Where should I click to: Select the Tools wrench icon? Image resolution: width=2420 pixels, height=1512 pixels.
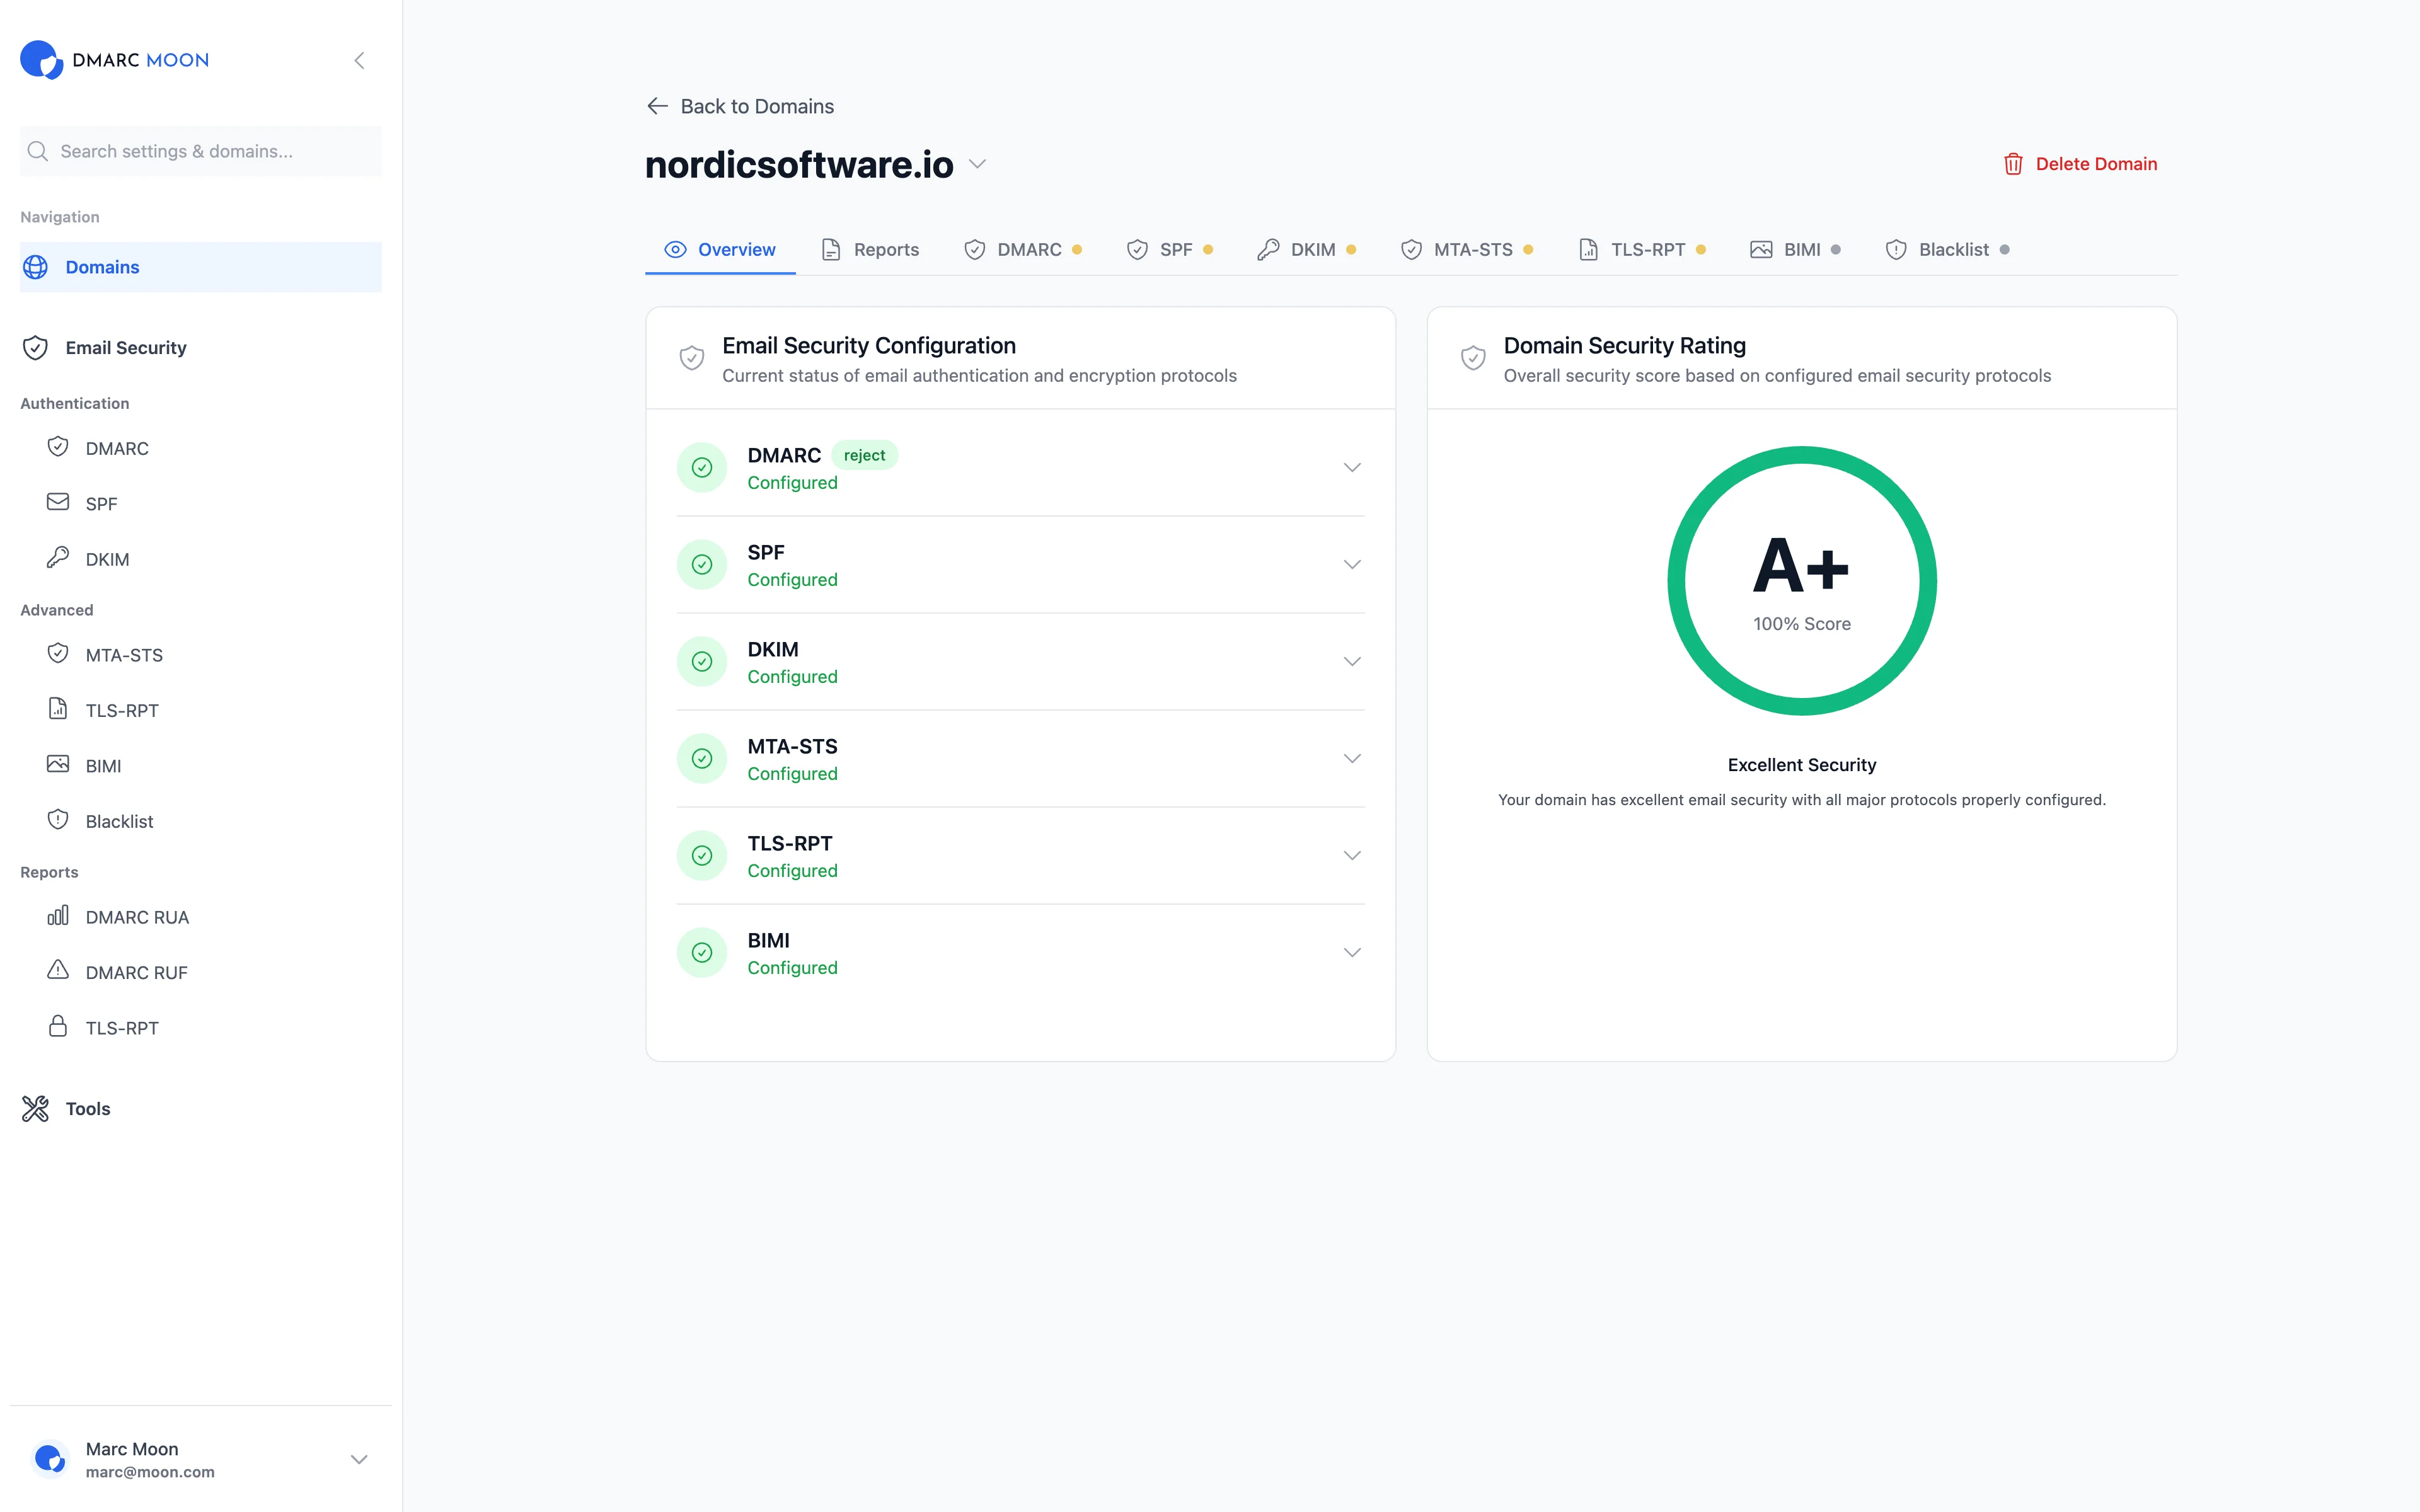(x=35, y=1108)
